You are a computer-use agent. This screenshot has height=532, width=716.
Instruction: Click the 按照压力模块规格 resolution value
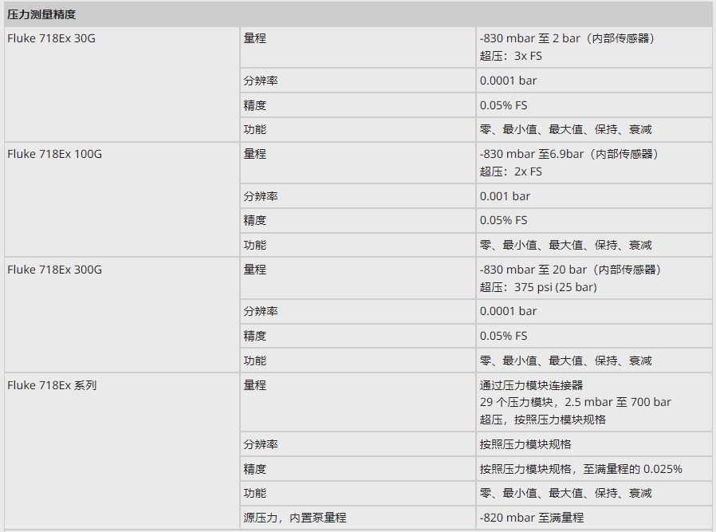click(x=525, y=444)
